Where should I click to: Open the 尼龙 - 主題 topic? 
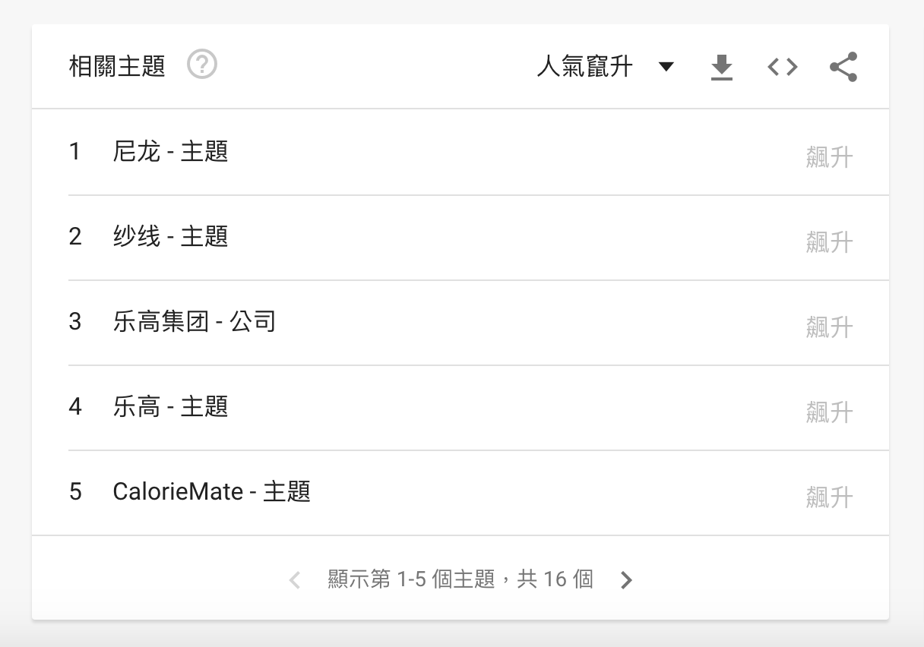[x=170, y=152]
